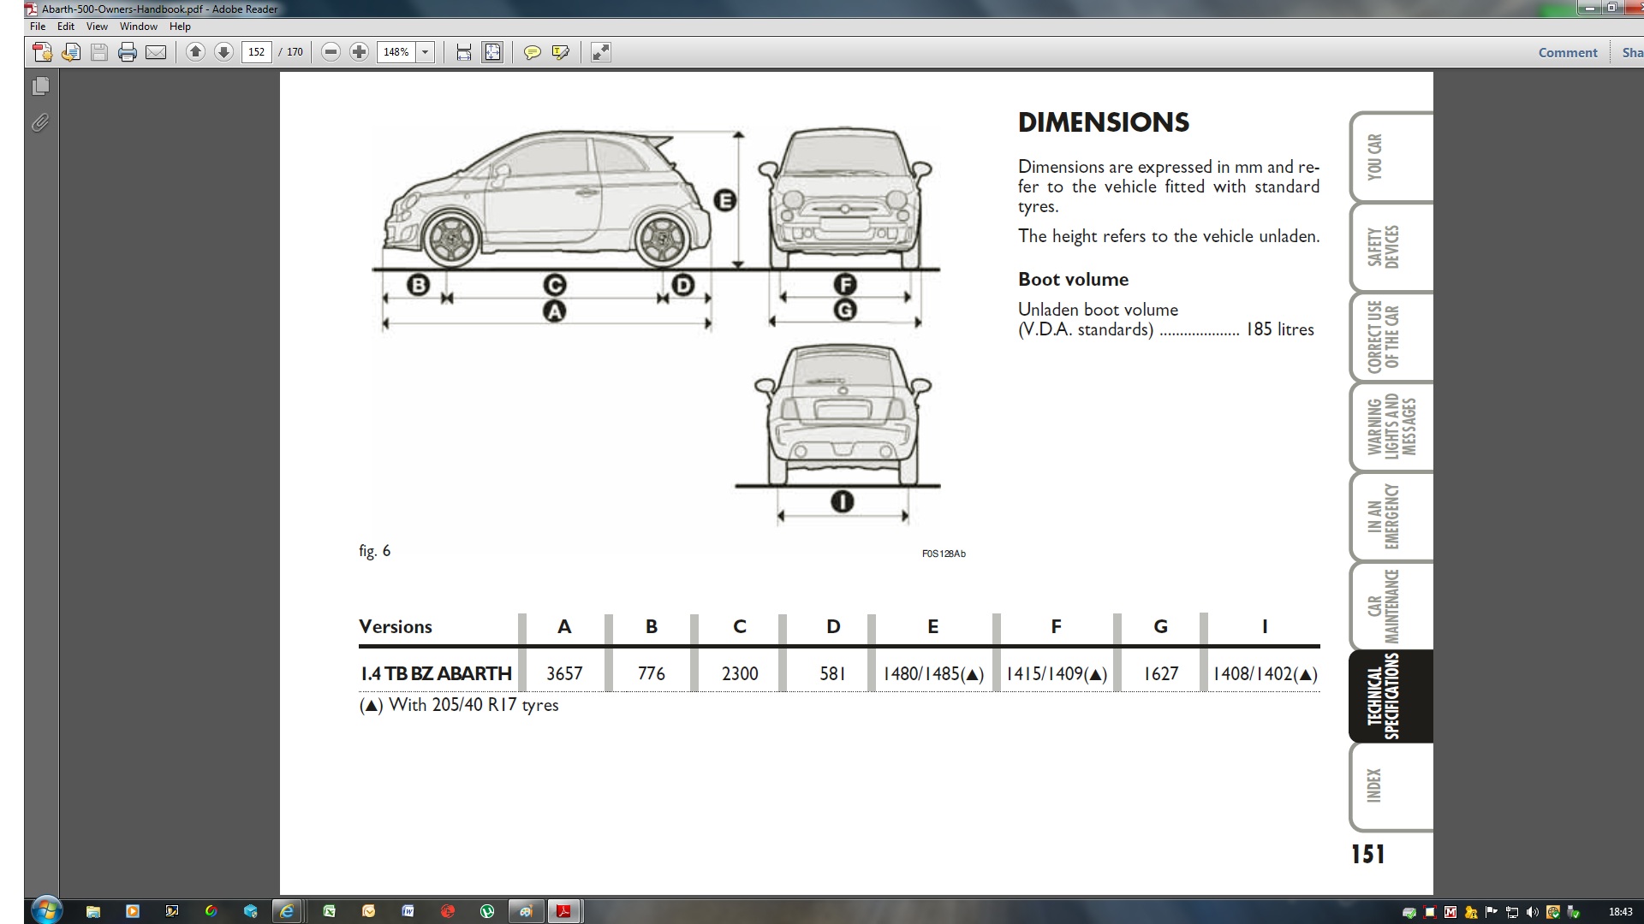Print the document using the printer icon
The image size is (1644, 924).
pyautogui.click(x=128, y=52)
